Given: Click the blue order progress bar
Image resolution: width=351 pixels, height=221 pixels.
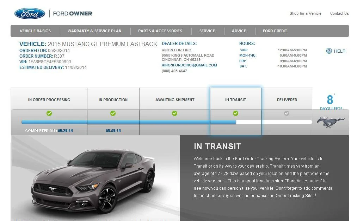Looking at the screenshot, I should [129, 122].
